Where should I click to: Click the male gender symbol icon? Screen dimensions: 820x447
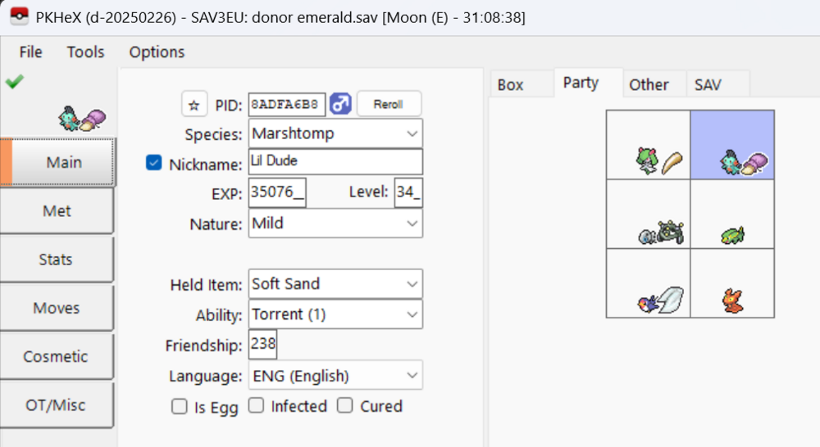click(340, 104)
